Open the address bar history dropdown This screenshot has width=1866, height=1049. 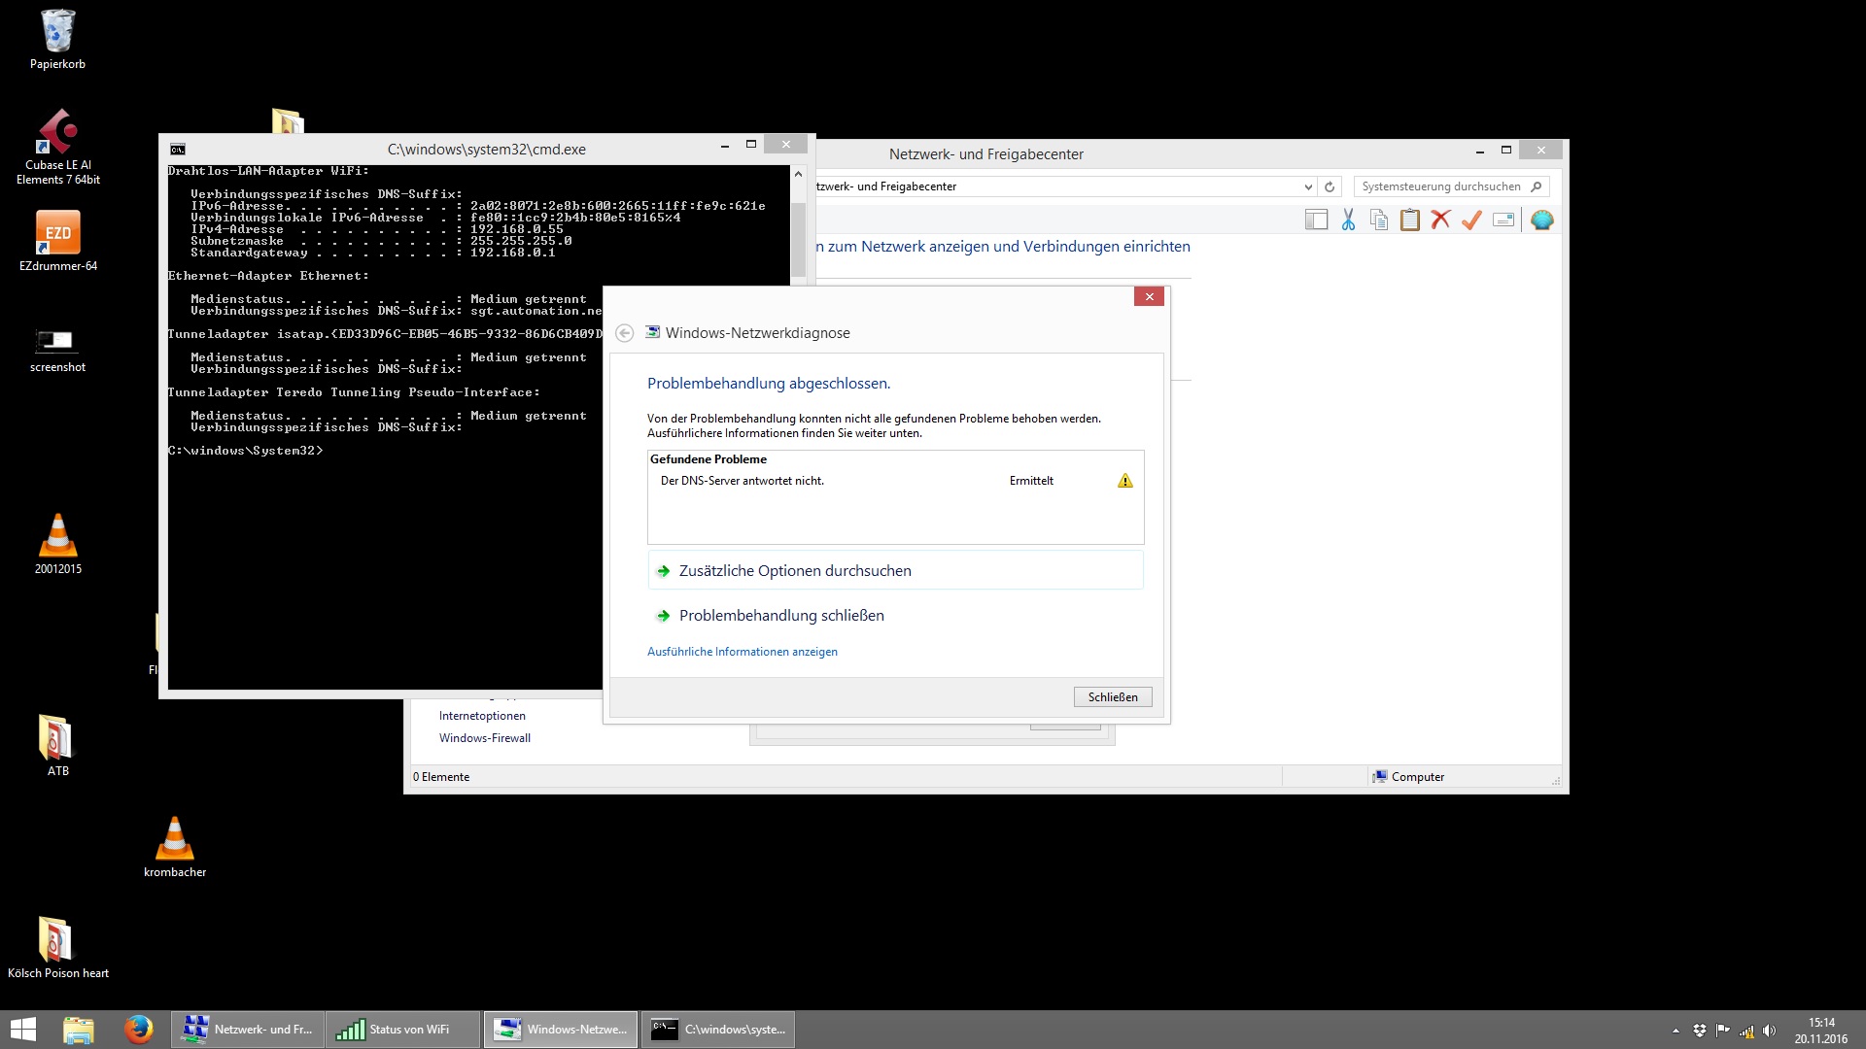pos(1307,187)
